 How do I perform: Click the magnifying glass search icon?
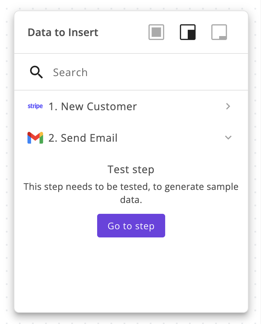coord(36,72)
